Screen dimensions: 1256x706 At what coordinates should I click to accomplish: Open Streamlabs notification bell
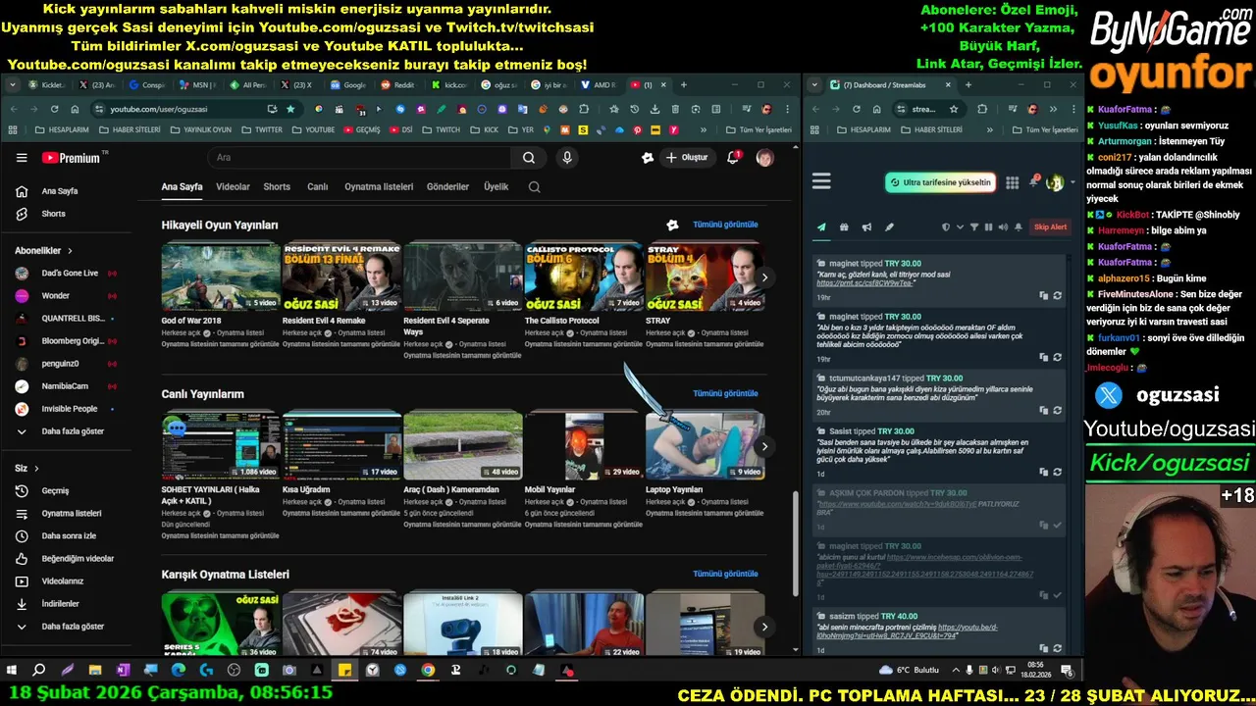tap(1033, 182)
